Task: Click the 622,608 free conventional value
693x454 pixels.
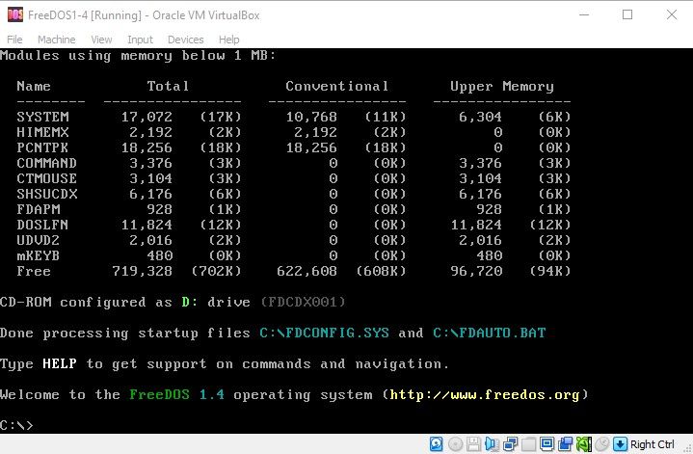Action: [307, 271]
